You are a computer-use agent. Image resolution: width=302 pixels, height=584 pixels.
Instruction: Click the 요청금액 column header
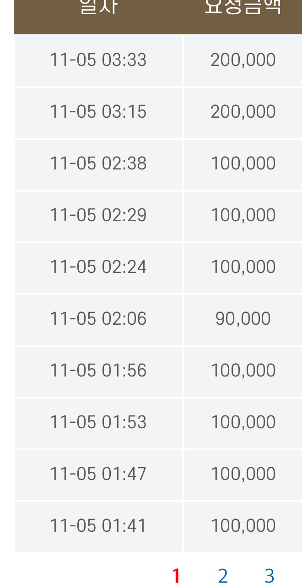pos(243,8)
